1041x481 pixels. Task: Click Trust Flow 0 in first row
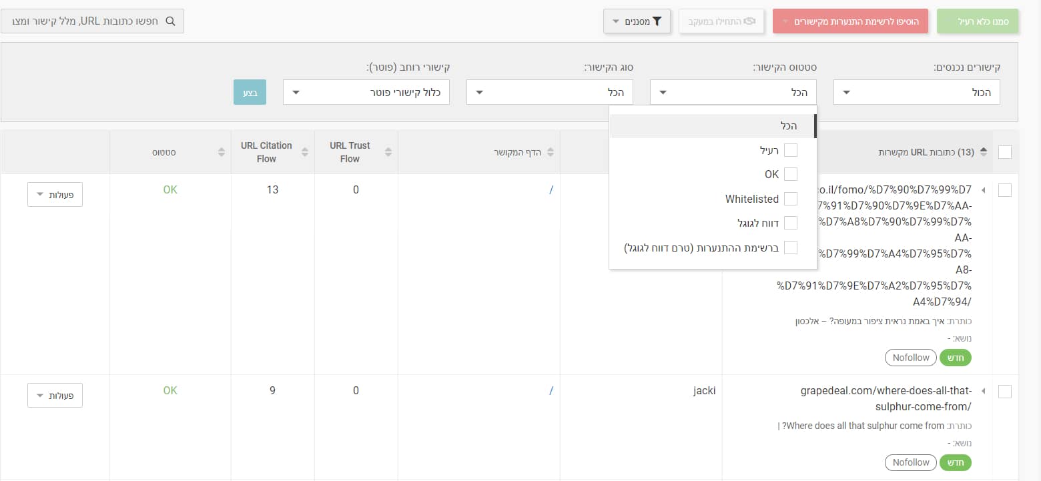click(356, 189)
